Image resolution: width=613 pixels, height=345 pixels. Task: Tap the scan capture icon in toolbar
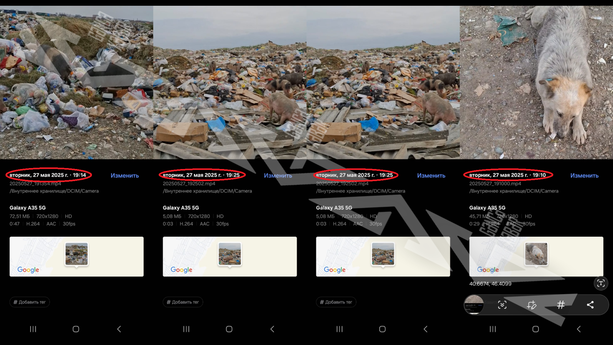point(502,305)
